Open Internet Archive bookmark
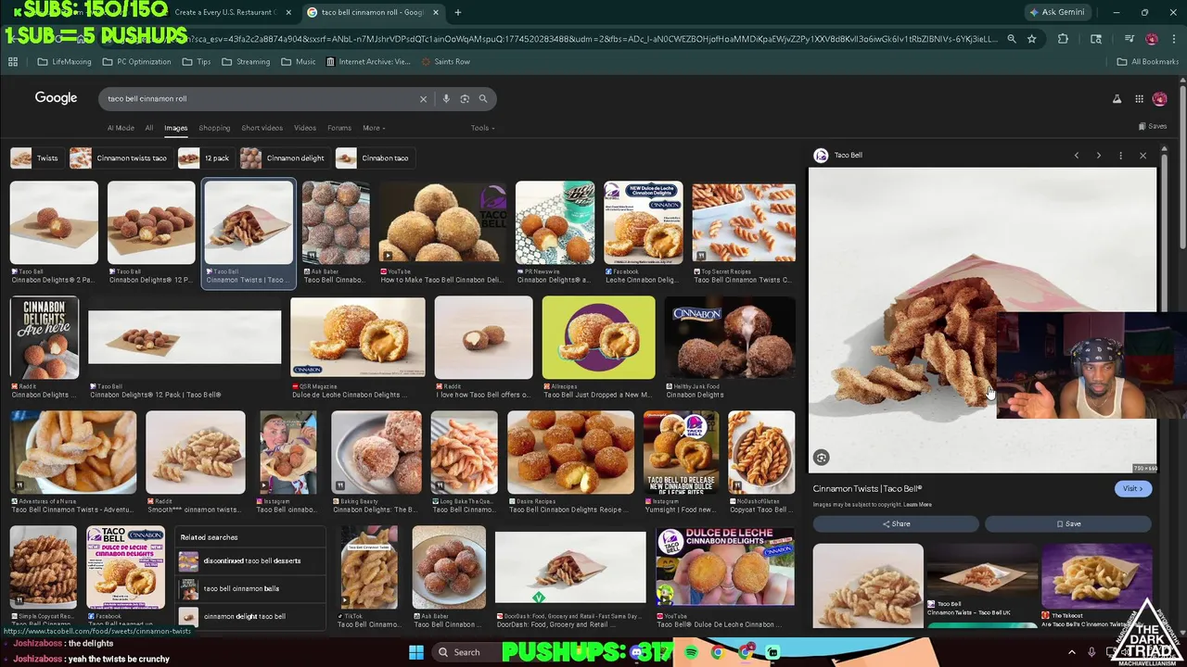Screen dimensions: 1187x667 click(x=367, y=62)
